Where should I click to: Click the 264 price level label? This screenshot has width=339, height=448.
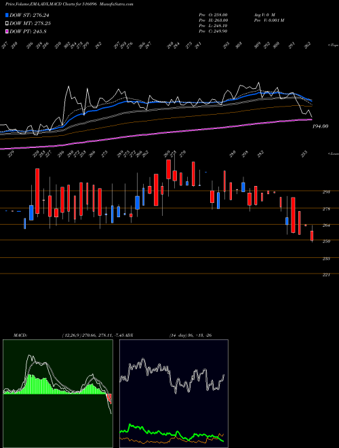pyautogui.click(x=326, y=225)
